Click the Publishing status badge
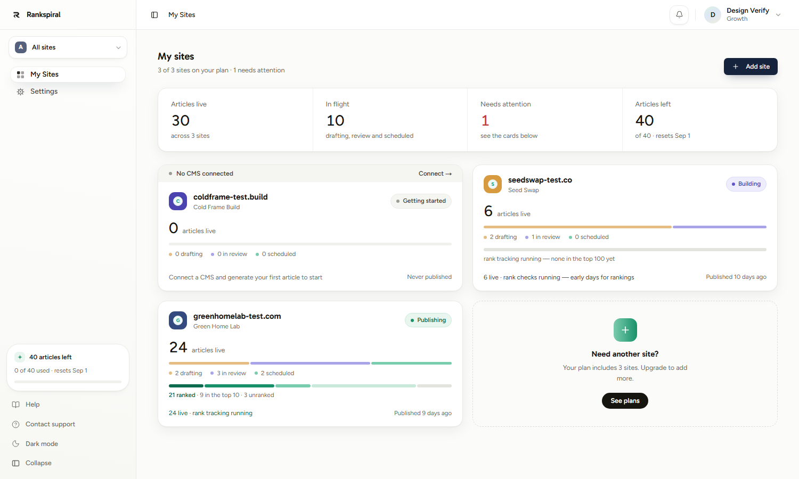799x479 pixels. (x=428, y=320)
